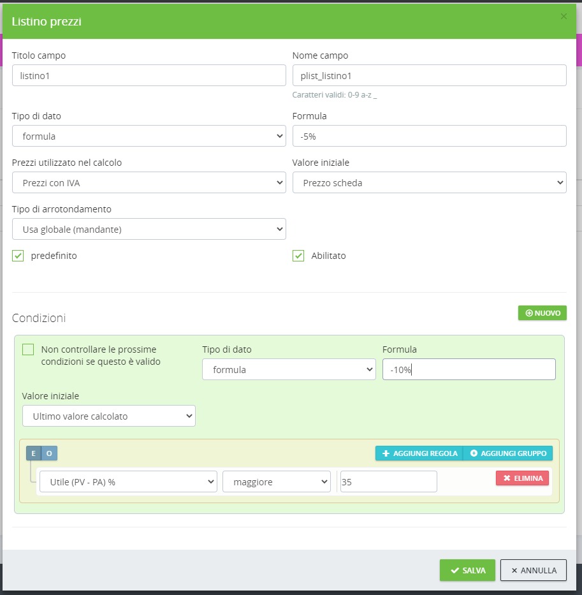Click the Nuovo condition button
The width and height of the screenshot is (582, 595).
pyautogui.click(x=542, y=313)
